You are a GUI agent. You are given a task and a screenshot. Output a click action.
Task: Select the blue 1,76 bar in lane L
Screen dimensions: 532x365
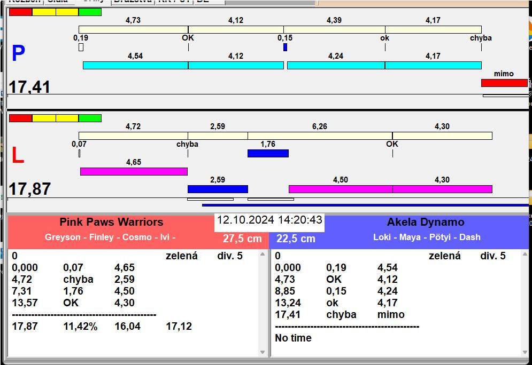pyautogui.click(x=268, y=153)
